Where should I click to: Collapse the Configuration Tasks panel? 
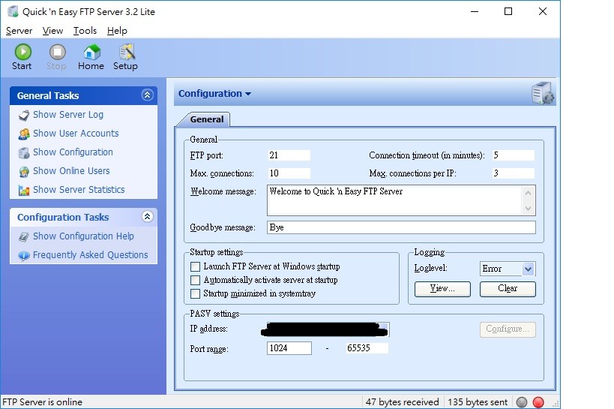147,216
